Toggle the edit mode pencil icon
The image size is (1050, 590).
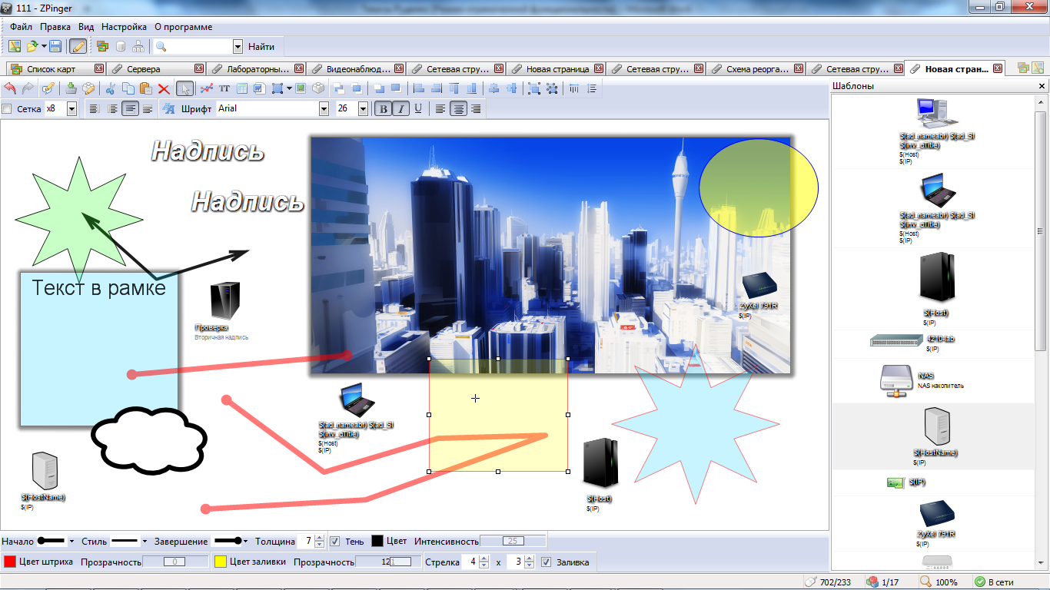[x=78, y=47]
